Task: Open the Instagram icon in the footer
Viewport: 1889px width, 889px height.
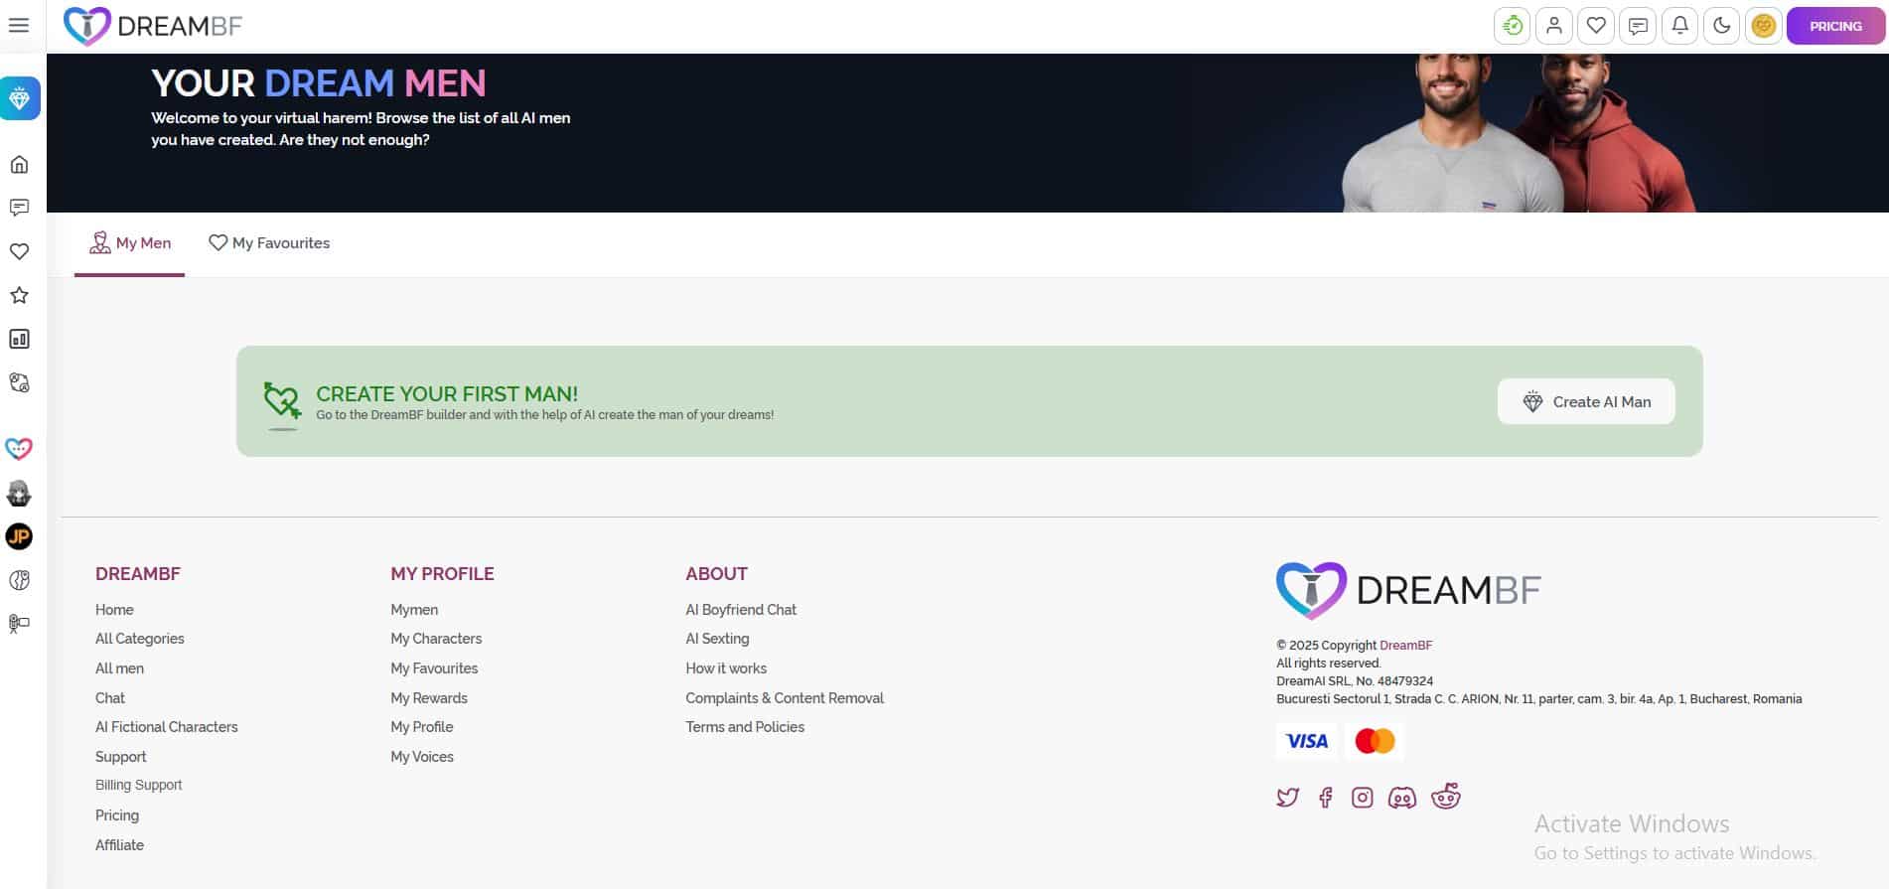Action: coord(1363,798)
